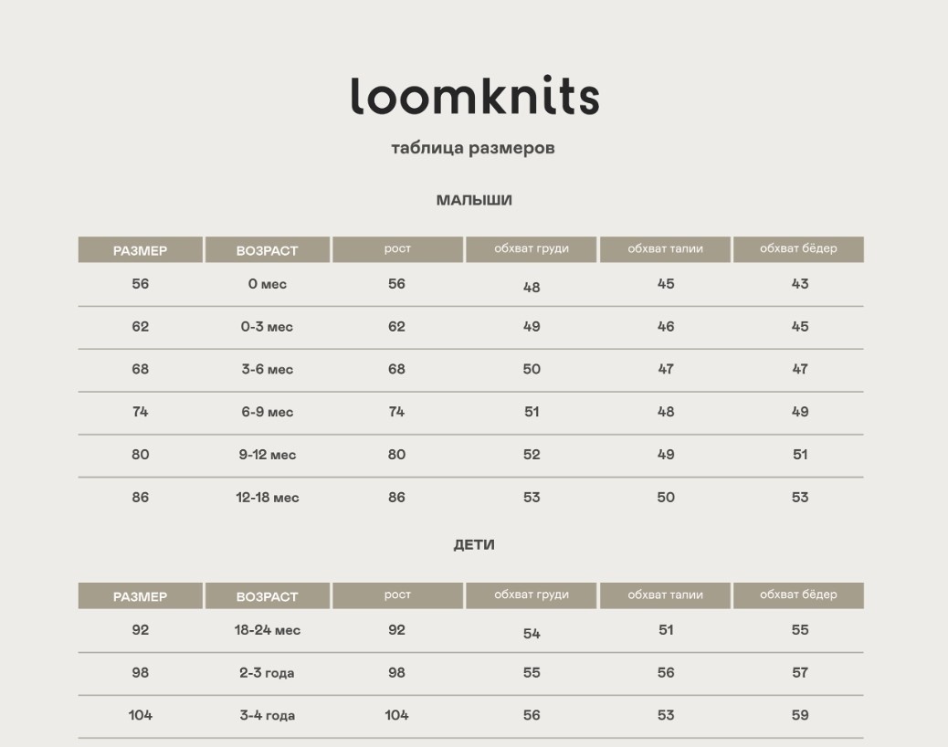Click the 'ДЕТИ' section heading

tap(474, 544)
